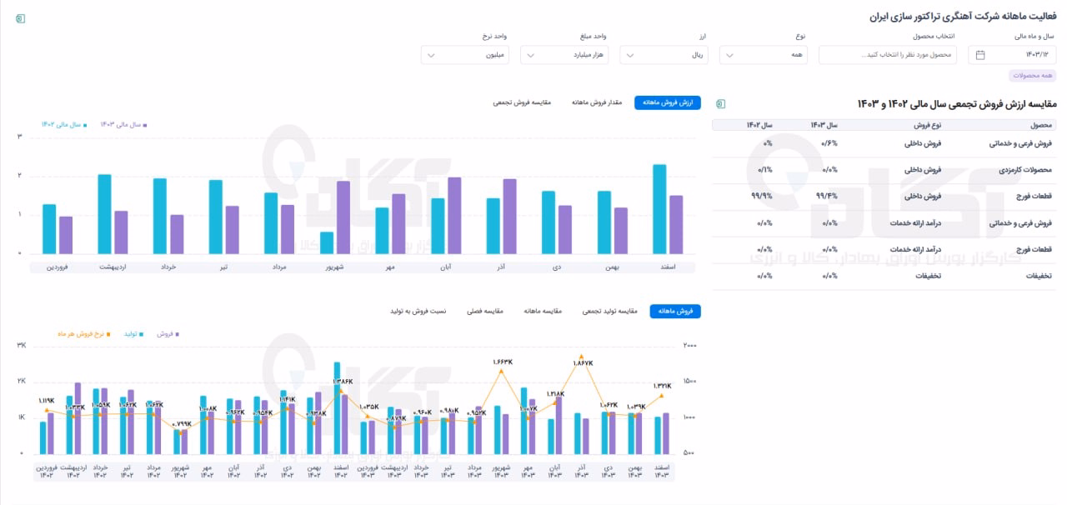Open the واحد نرخ dropdown showing میلیون

[465, 55]
